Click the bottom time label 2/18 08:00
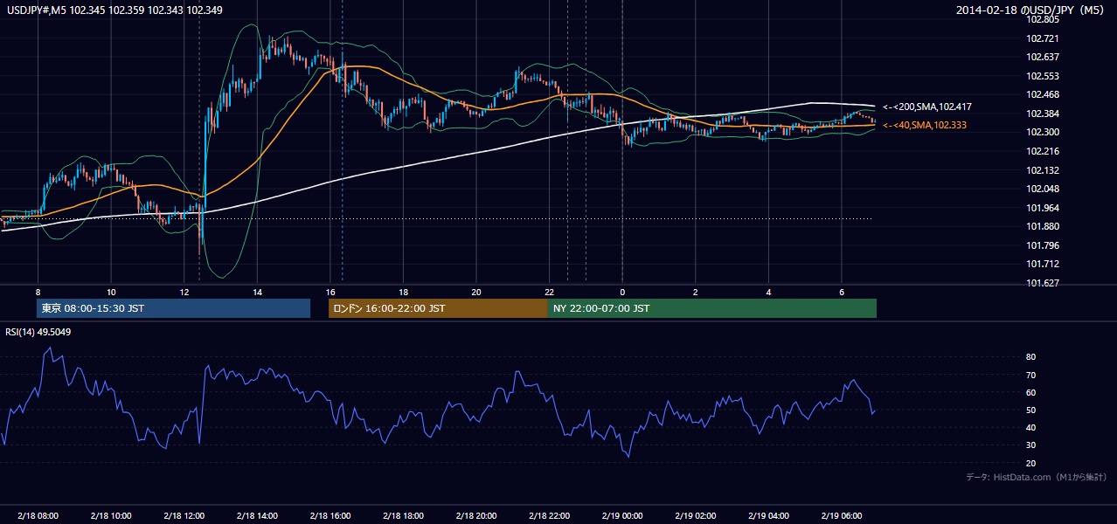 click(x=38, y=515)
